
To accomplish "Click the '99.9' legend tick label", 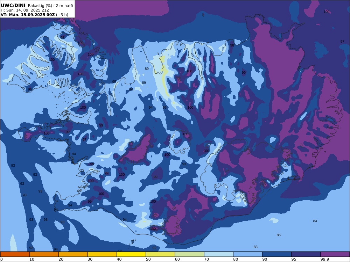I will coord(325,259).
